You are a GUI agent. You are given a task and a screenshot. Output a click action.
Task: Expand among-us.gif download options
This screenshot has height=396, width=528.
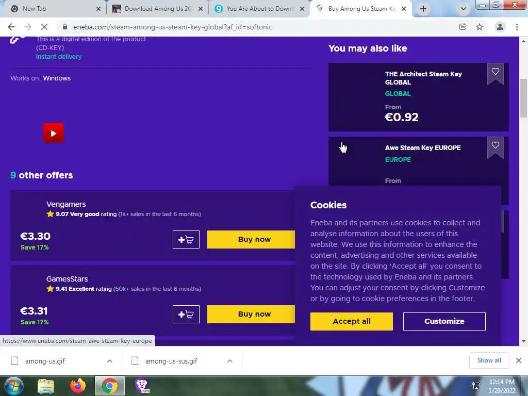point(110,361)
